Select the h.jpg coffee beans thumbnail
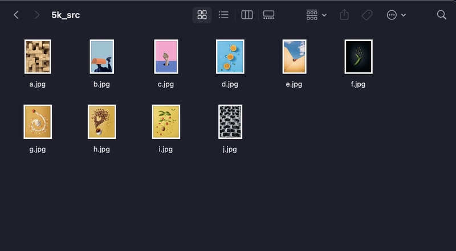The width and height of the screenshot is (456, 251). [x=102, y=122]
